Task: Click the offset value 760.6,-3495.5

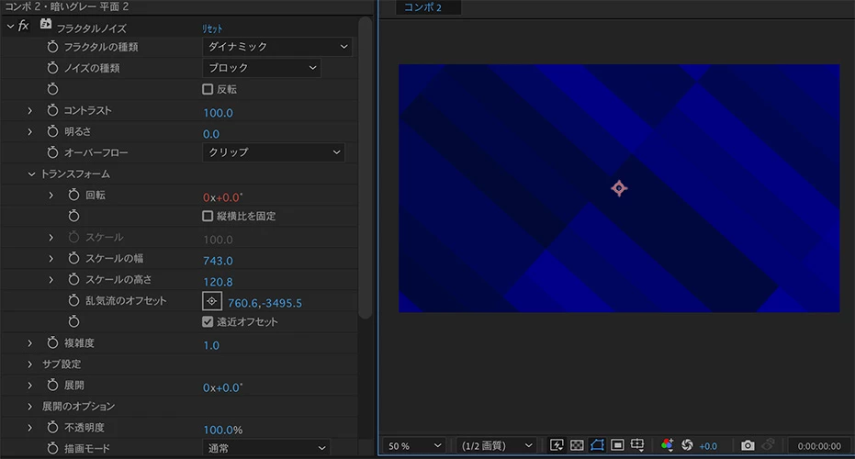Action: [x=264, y=303]
